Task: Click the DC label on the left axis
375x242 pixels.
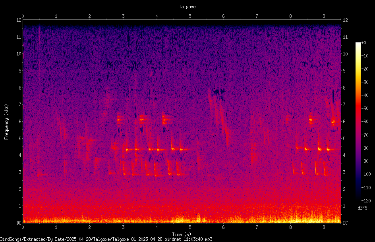Action: pos(19,223)
